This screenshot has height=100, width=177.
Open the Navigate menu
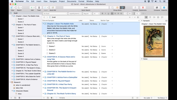pyautogui.click(x=53, y=1)
